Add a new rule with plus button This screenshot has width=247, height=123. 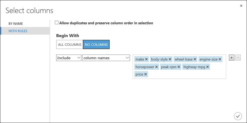tap(232, 58)
